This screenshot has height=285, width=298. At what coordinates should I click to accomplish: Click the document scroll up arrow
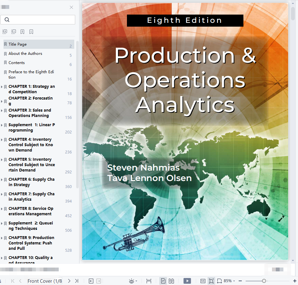click(293, 3)
